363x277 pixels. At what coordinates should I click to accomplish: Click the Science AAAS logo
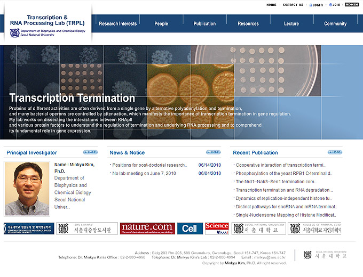click(217, 229)
